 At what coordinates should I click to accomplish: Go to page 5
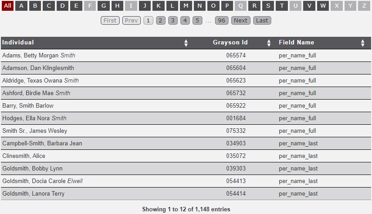click(197, 21)
